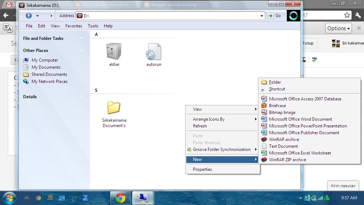Click the Back arrow button in Explorer
The width and height of the screenshot is (364, 205).
(28, 16)
